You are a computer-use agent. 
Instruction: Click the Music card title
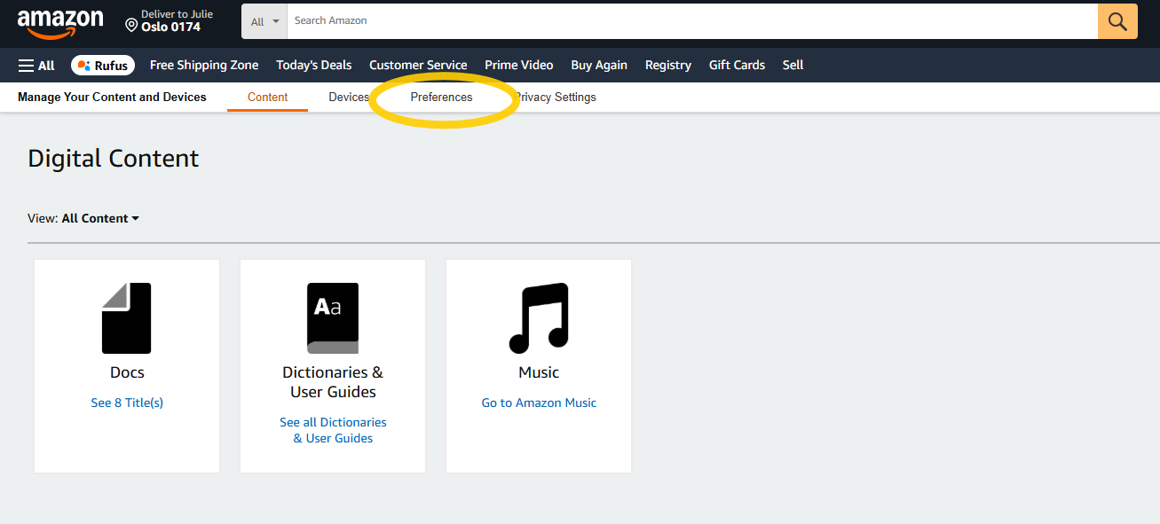coord(539,372)
